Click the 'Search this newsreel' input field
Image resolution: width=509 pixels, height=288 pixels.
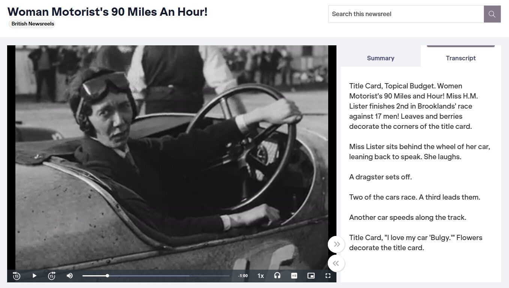(x=405, y=14)
